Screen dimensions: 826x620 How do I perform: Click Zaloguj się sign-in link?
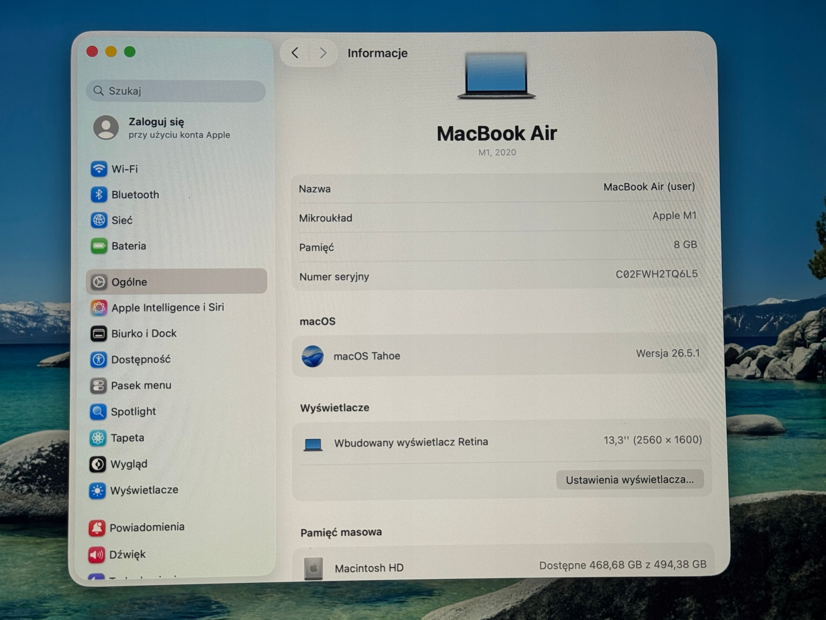tap(156, 122)
